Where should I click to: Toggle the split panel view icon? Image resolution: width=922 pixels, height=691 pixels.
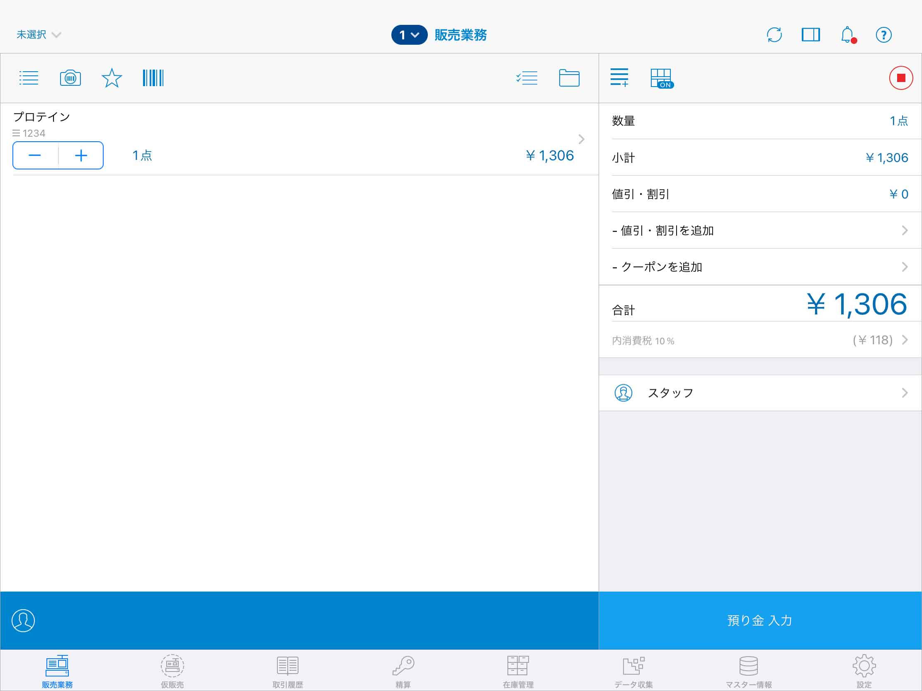[811, 35]
